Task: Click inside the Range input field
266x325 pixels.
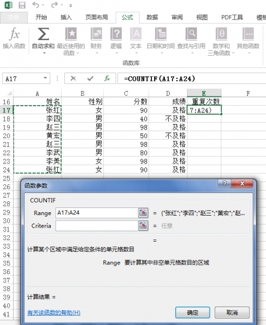Action: [x=97, y=213]
